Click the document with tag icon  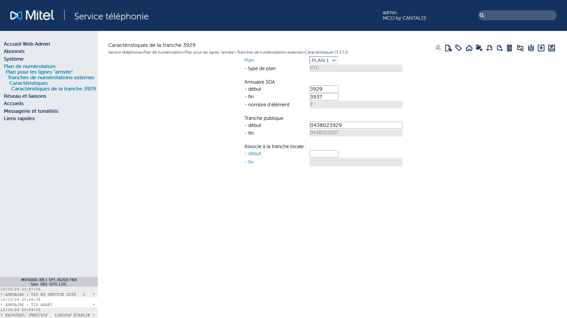coord(449,48)
